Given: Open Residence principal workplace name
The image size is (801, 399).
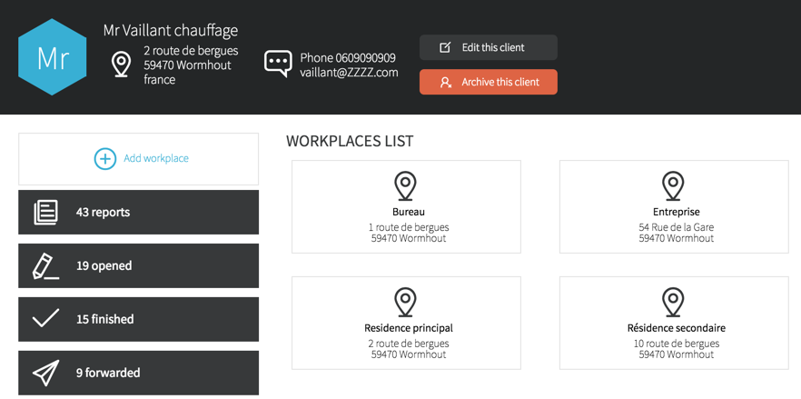Looking at the screenshot, I should tap(408, 328).
